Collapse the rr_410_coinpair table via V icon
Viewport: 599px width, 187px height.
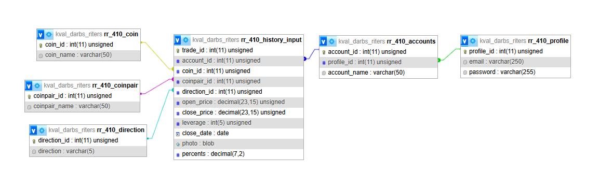pyautogui.click(x=29, y=85)
